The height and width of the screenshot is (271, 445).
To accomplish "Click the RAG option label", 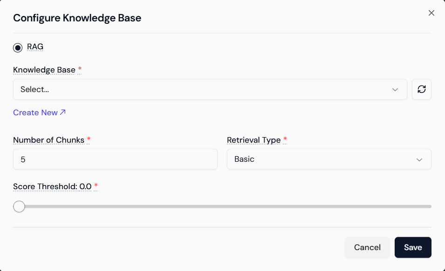I will tap(35, 46).
